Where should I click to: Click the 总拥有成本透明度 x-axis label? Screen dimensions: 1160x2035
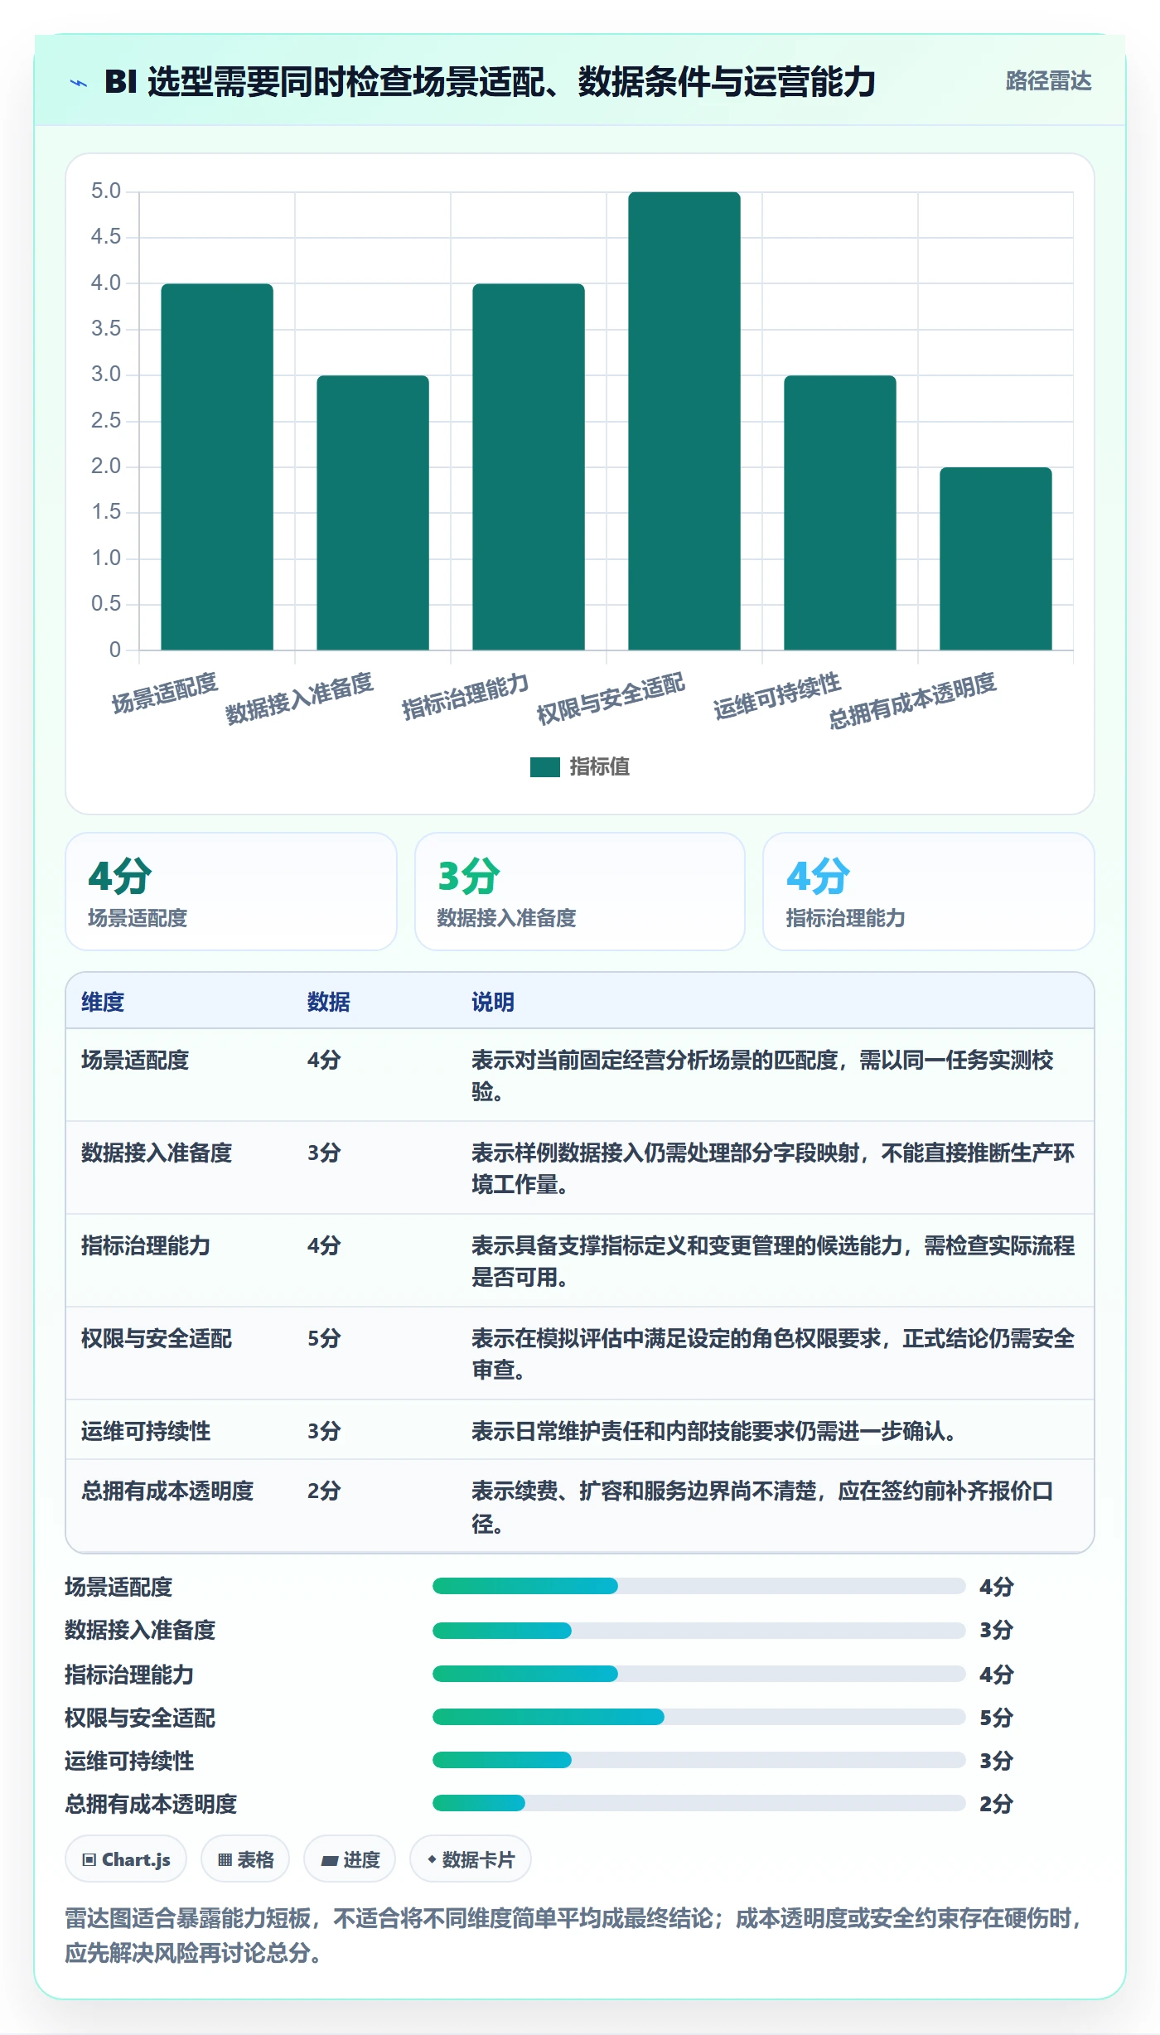(x=912, y=700)
